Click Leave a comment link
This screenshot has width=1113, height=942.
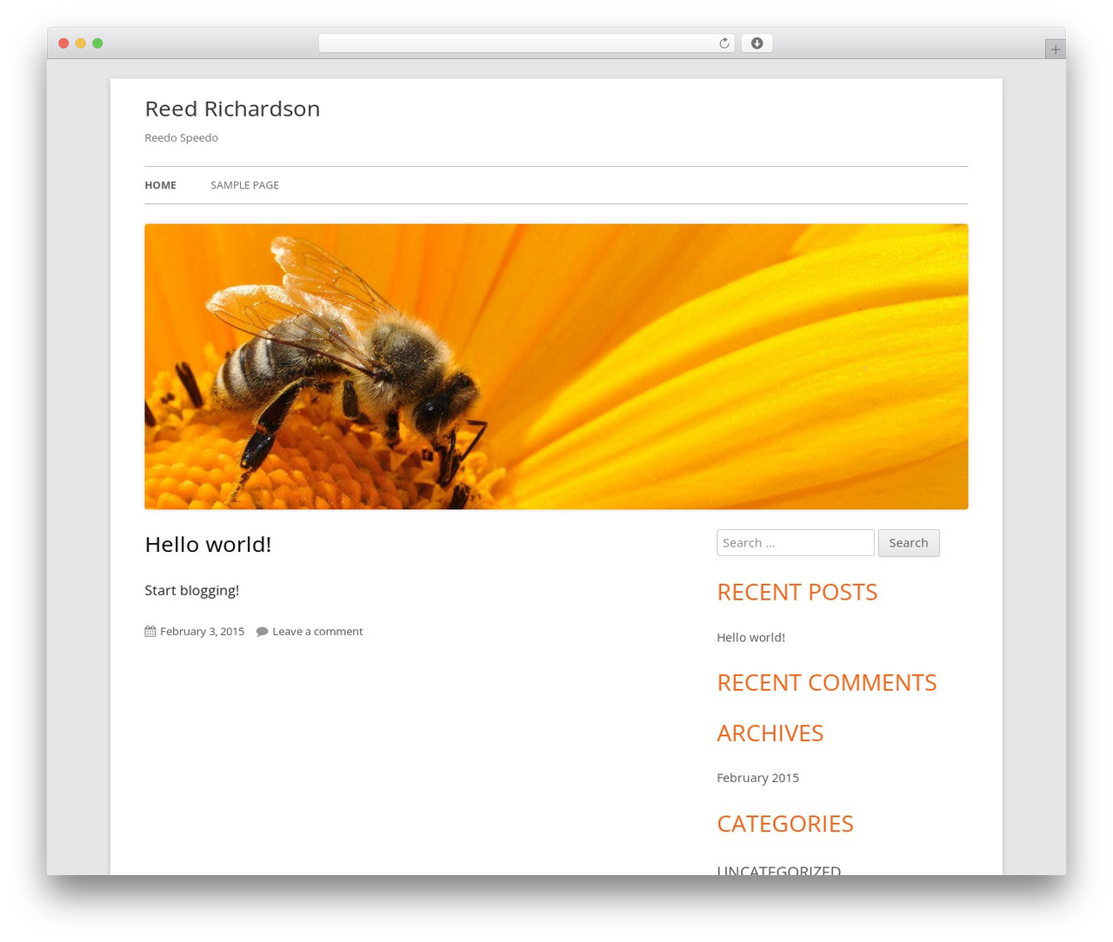click(317, 632)
